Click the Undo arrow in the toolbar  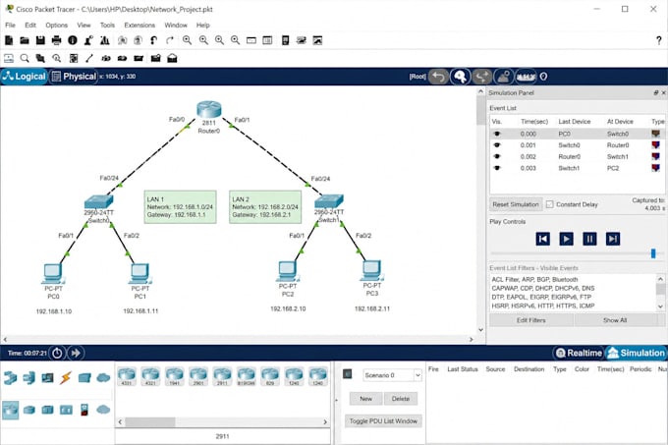pyautogui.click(x=154, y=40)
